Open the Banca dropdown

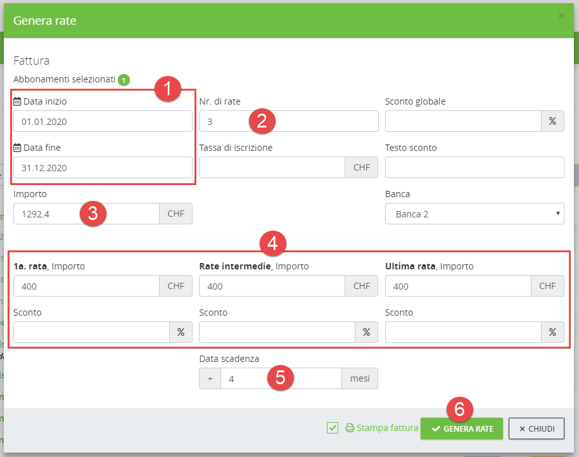(474, 214)
